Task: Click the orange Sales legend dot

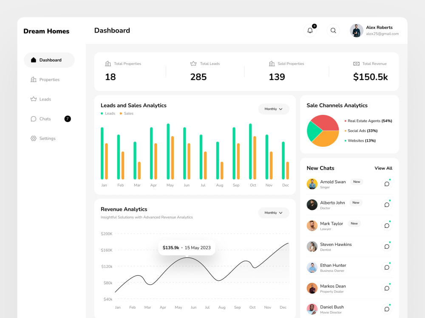Action: (121, 114)
